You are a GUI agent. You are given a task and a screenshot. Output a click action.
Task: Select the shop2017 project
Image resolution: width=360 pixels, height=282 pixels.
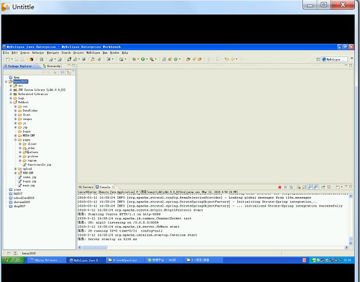coord(19,206)
